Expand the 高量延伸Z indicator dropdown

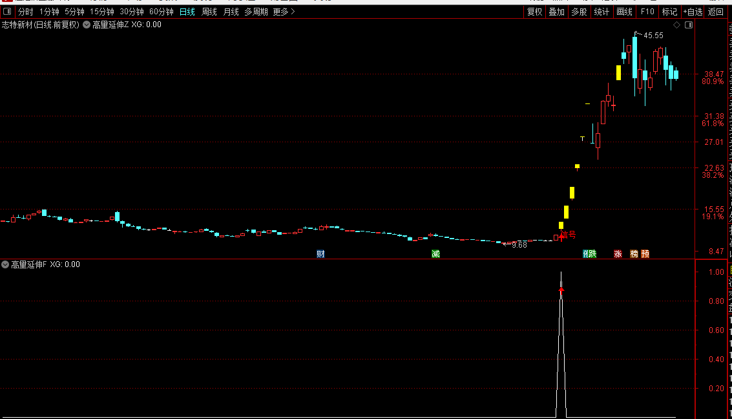87,25
